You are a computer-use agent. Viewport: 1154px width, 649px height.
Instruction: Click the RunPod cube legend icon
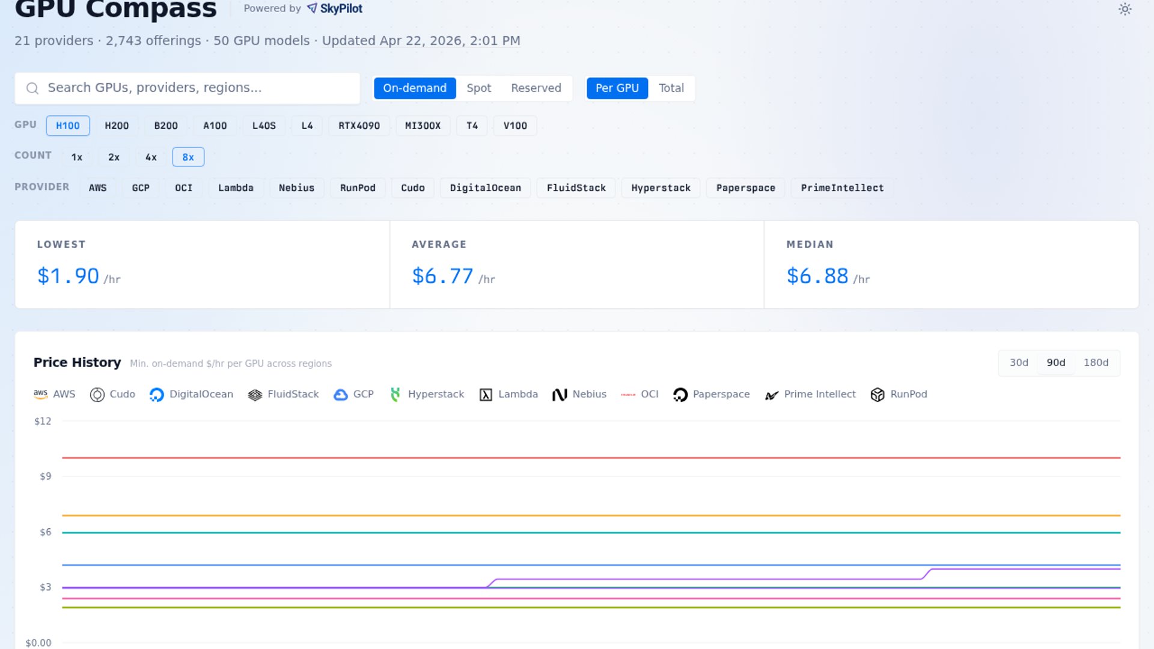pyautogui.click(x=878, y=395)
